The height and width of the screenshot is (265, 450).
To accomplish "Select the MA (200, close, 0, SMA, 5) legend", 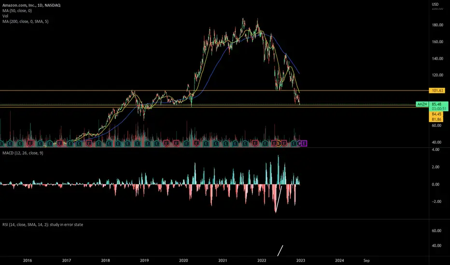I will pyautogui.click(x=25, y=22).
